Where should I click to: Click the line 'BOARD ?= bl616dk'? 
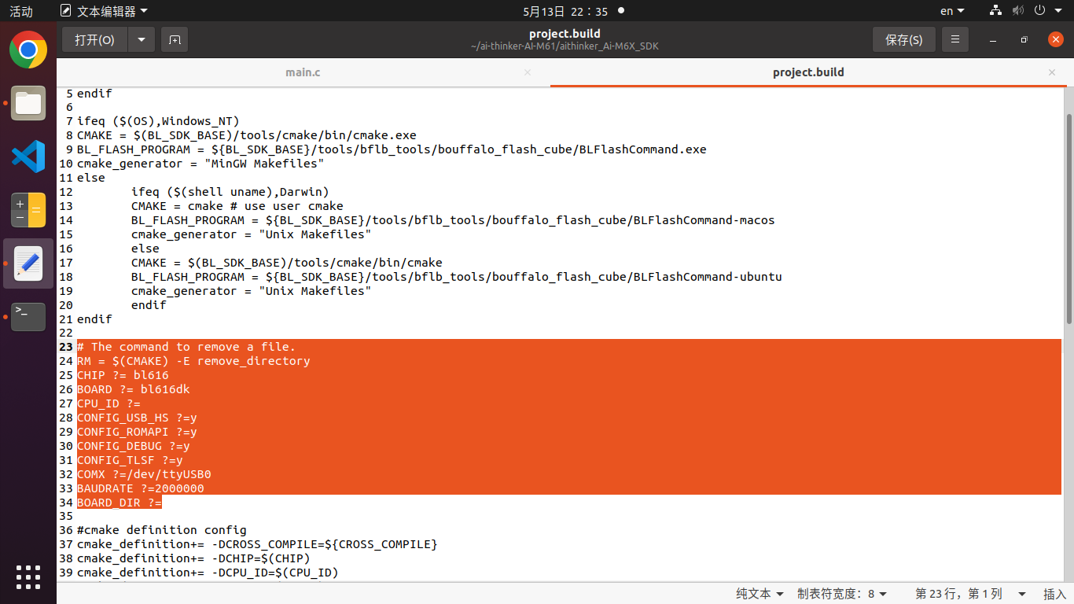[x=134, y=389]
